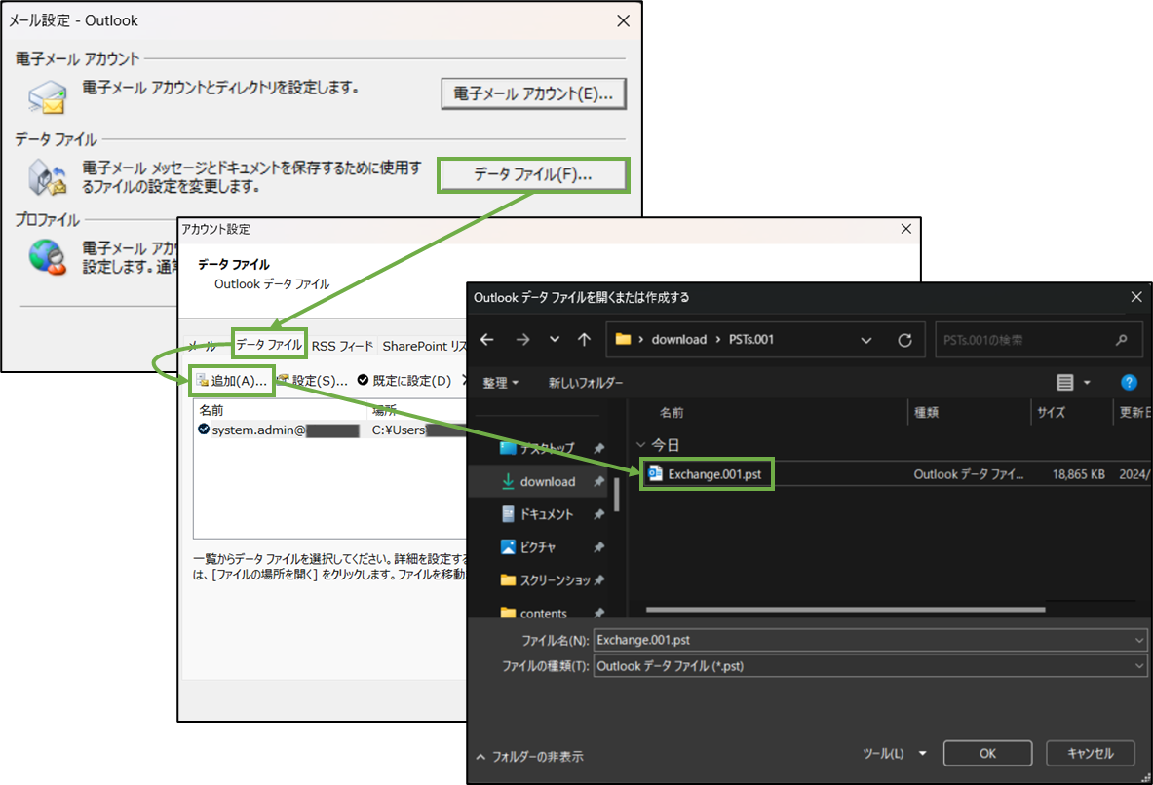
Task: Collapse folders with フォルダーの非表示
Action: tap(529, 756)
